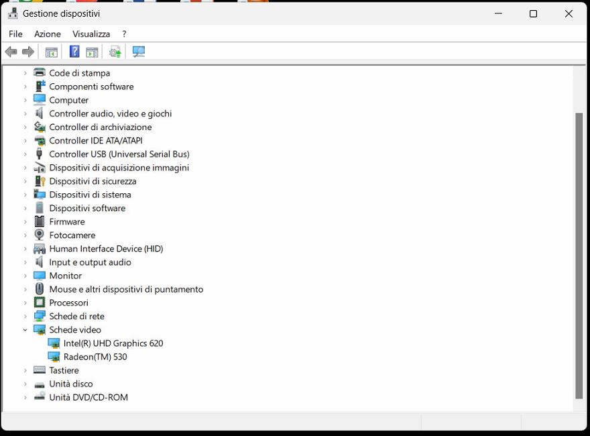Screen dimensions: 590x436
Task: Select the Fotocamere category label
Action: tap(72, 235)
